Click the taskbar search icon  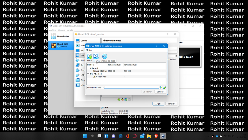pyautogui.click(x=92, y=136)
